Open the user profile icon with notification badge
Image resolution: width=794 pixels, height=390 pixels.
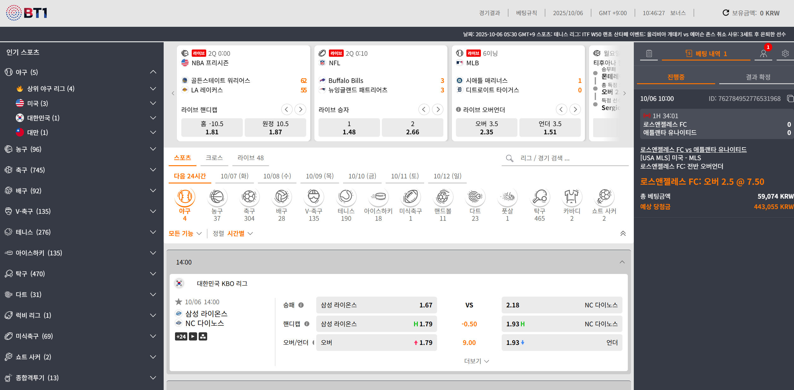pos(763,54)
